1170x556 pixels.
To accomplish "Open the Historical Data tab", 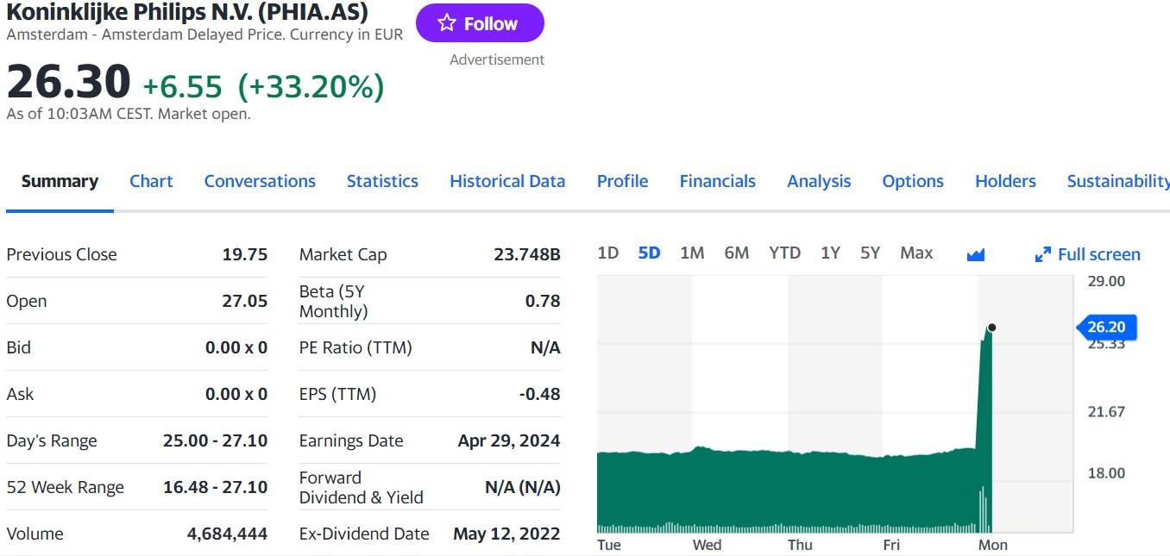I will click(x=507, y=181).
